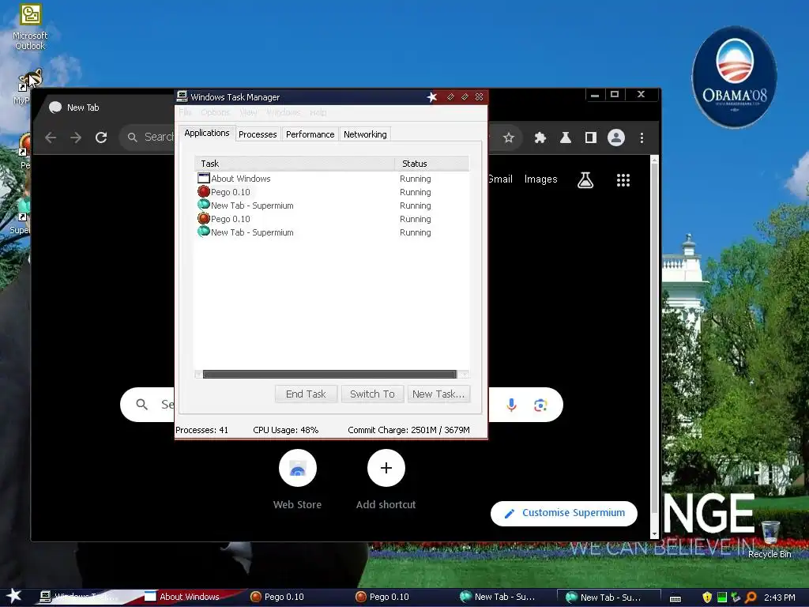The image size is (809, 607).
Task: Click the orange magnifier tray icon
Action: pos(751,598)
